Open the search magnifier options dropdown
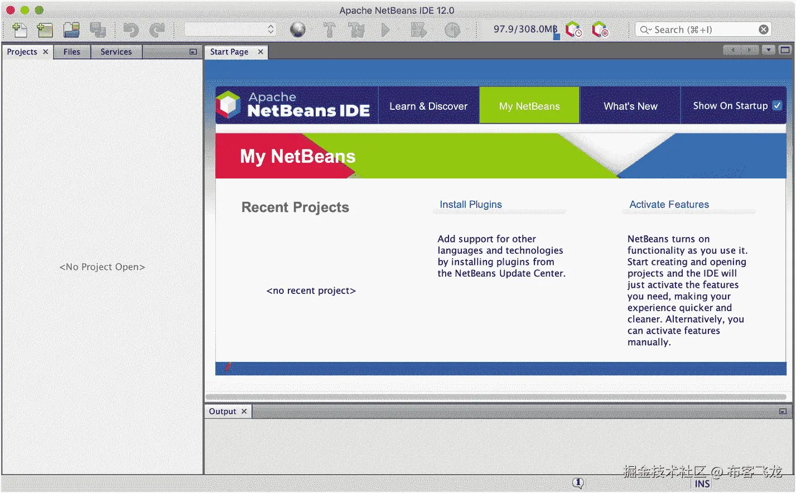Image resolution: width=796 pixels, height=493 pixels. click(x=646, y=30)
